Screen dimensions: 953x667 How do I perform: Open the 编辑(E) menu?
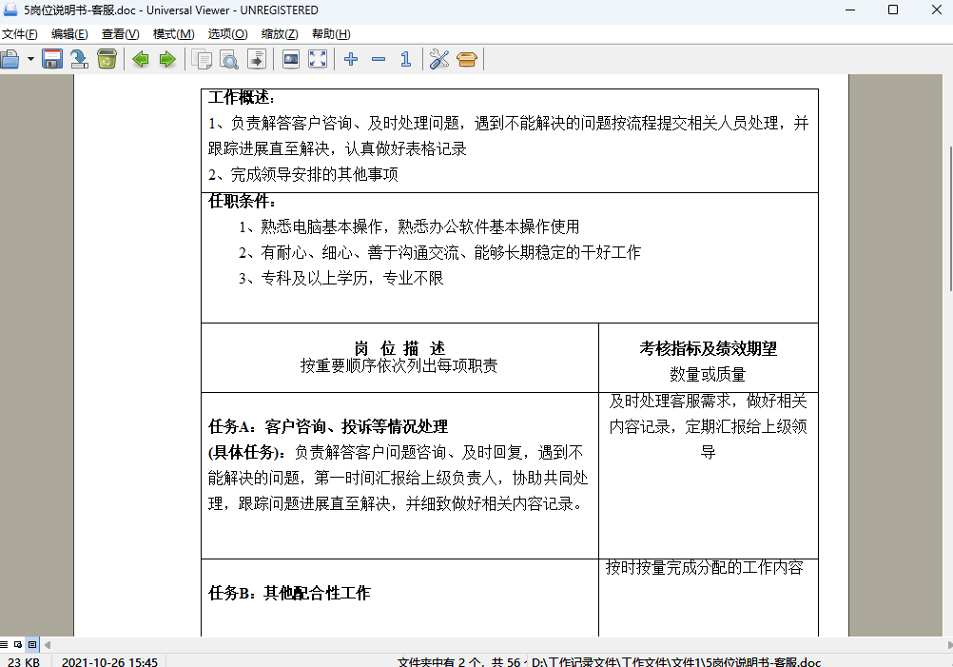coord(69,34)
